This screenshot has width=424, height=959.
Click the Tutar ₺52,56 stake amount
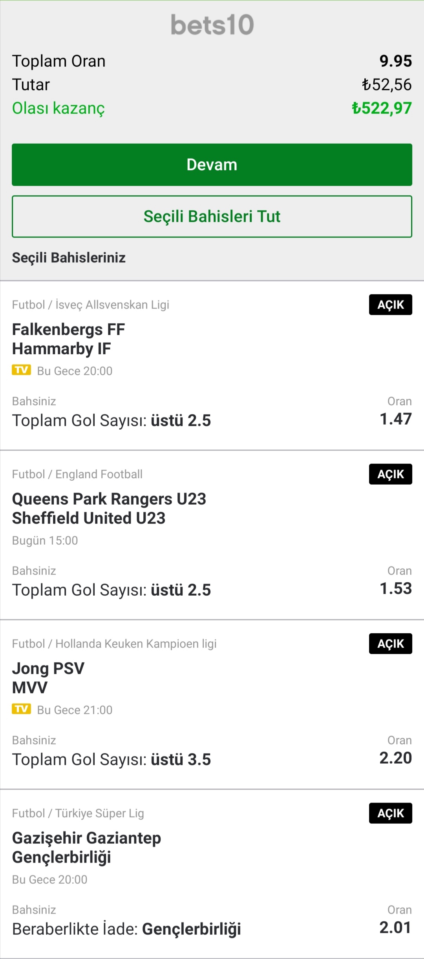click(x=387, y=85)
